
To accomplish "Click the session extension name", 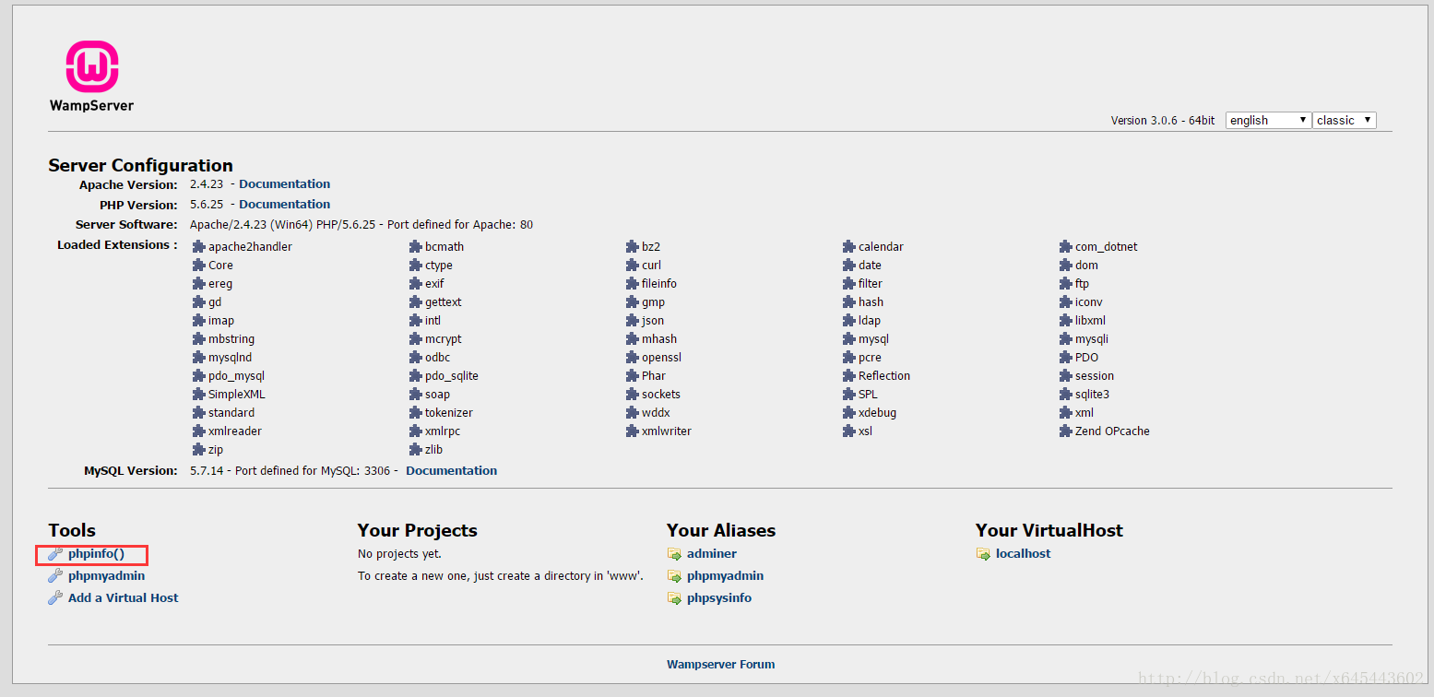I will pos(1095,376).
